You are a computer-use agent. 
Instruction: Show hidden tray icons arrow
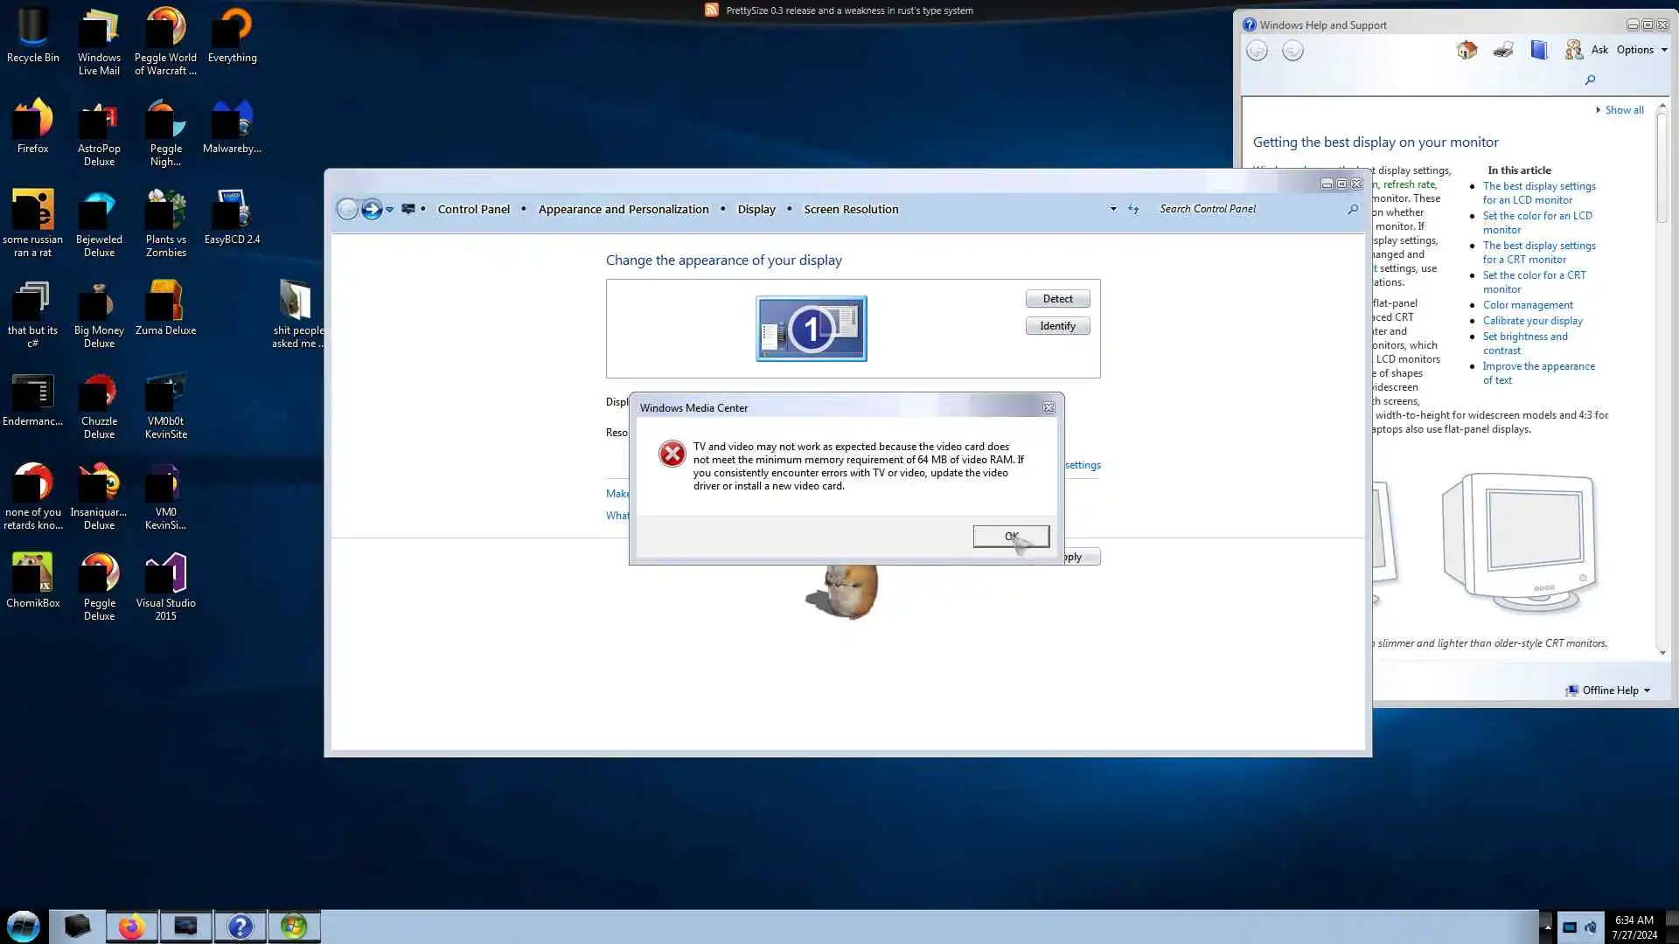pos(1547,927)
